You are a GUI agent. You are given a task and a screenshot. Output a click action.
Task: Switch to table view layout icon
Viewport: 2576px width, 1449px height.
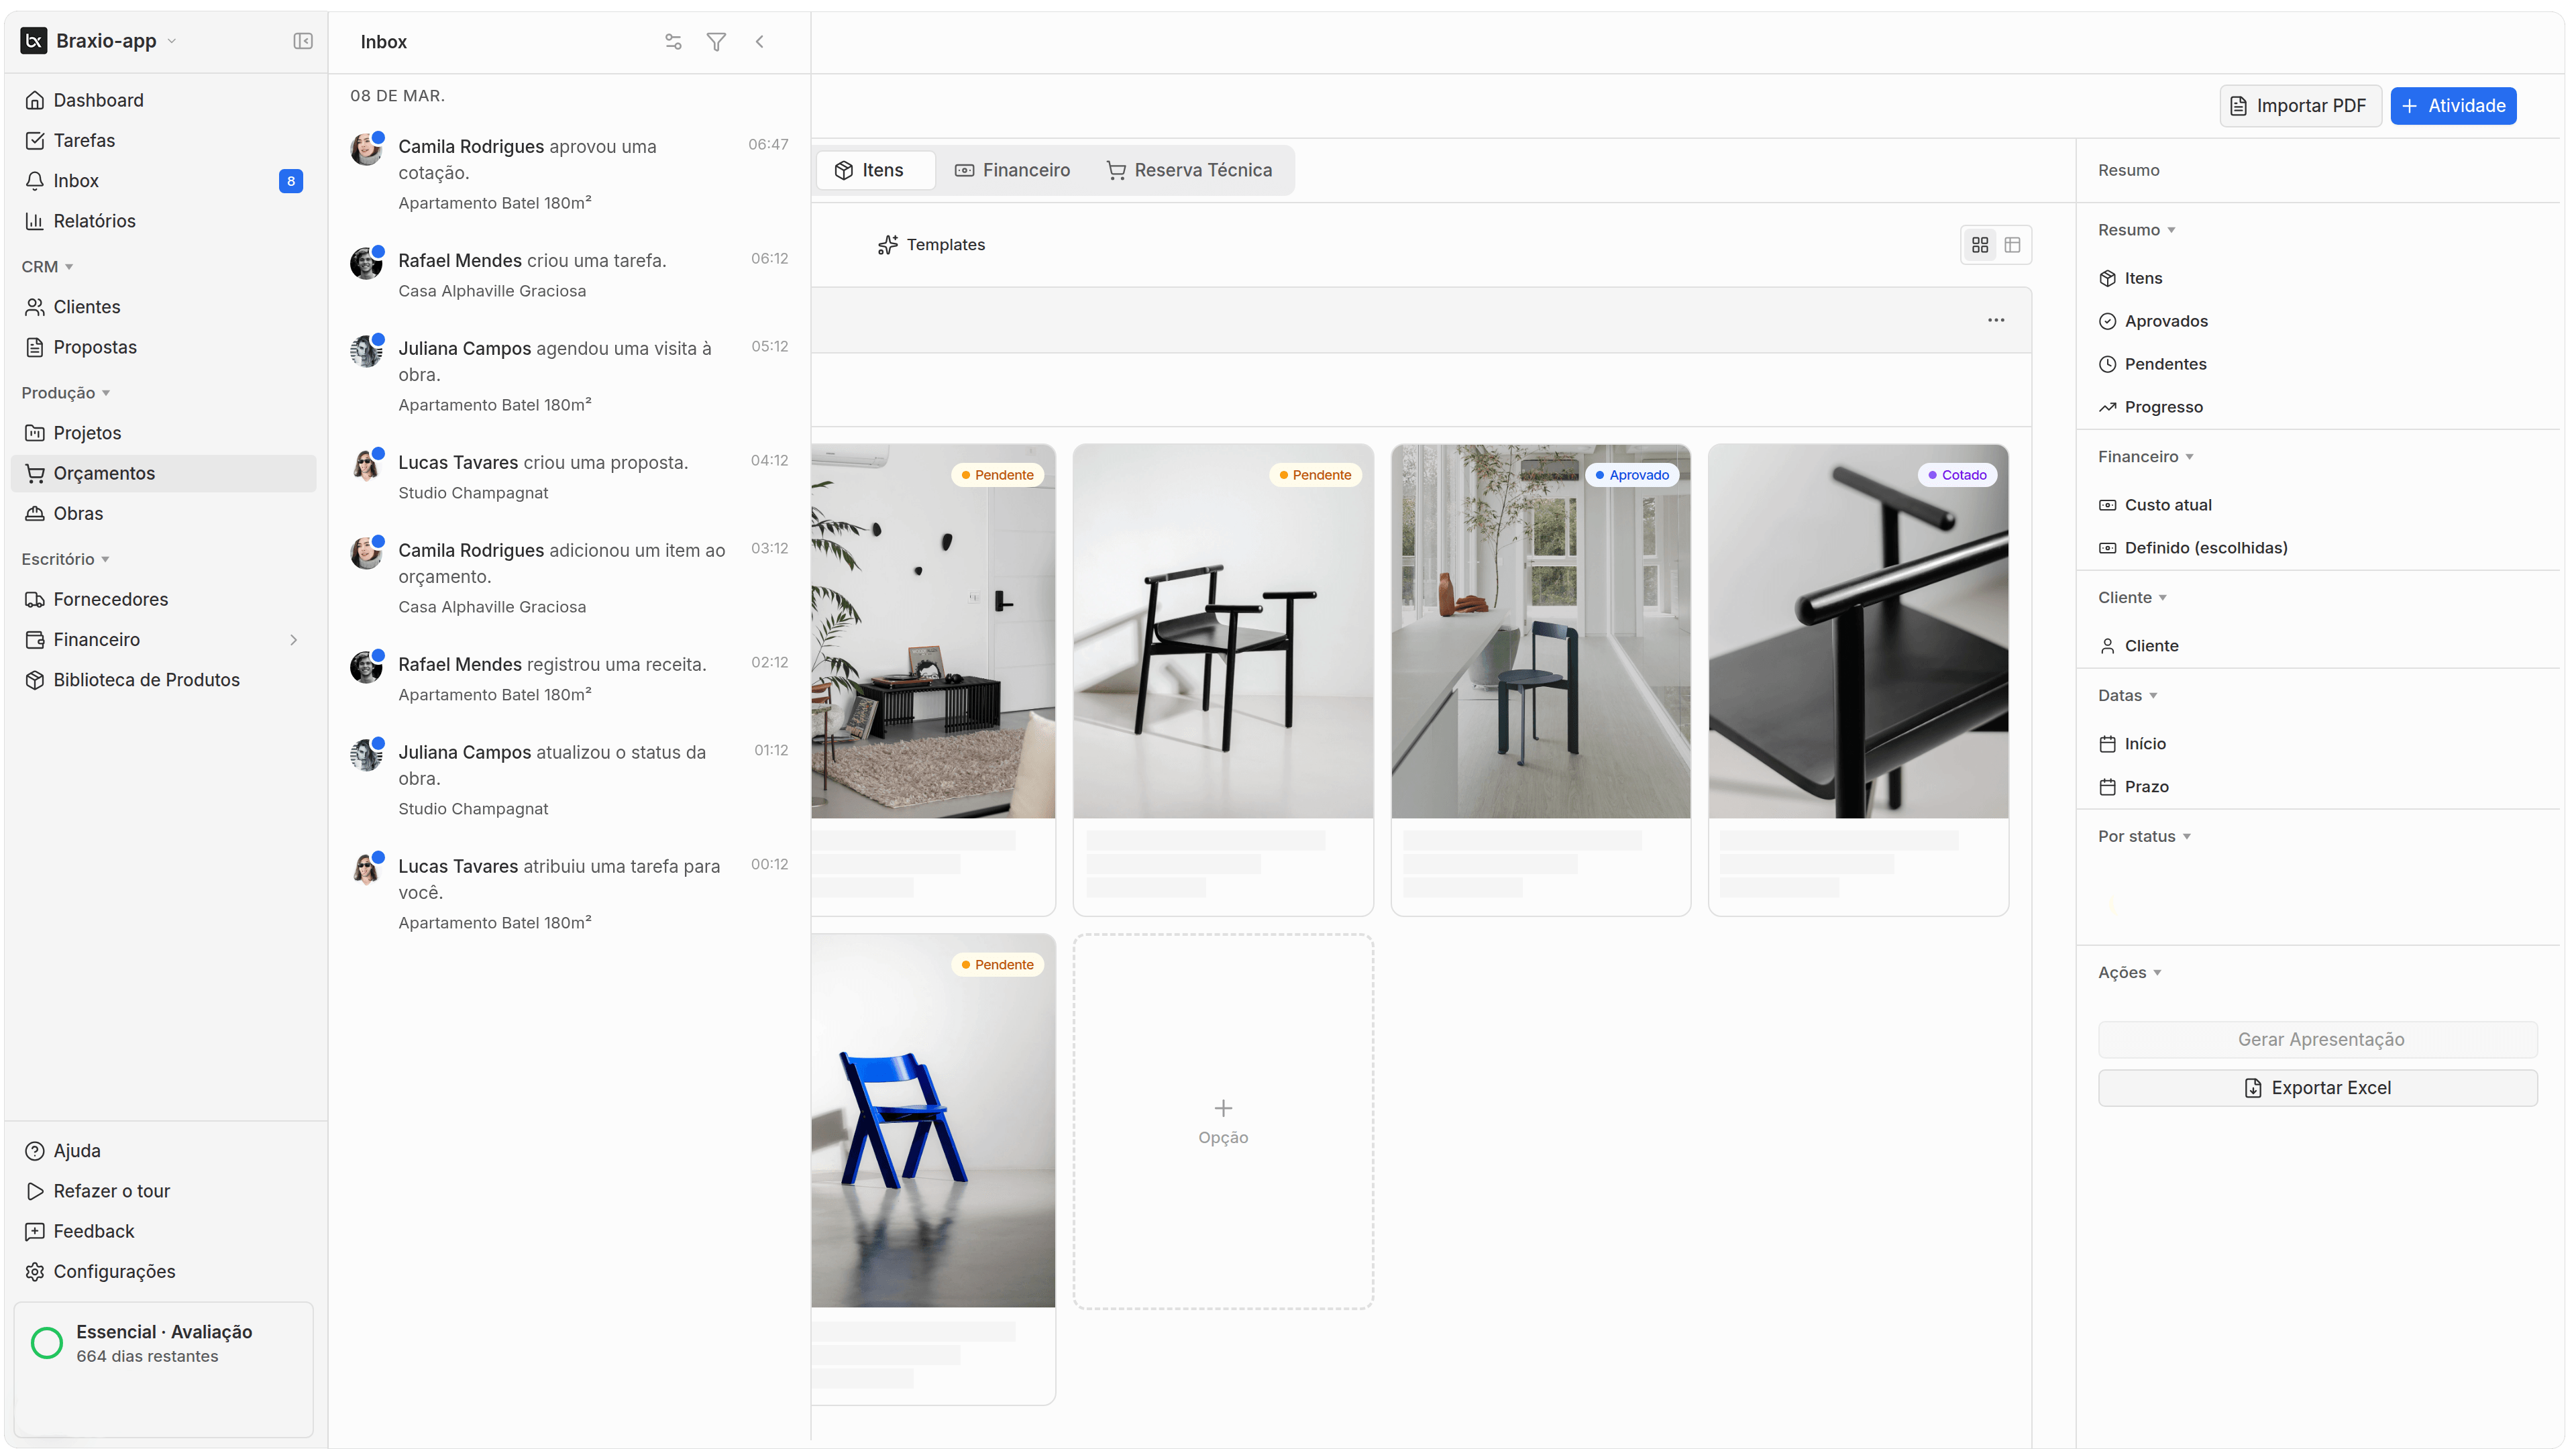tap(2012, 245)
